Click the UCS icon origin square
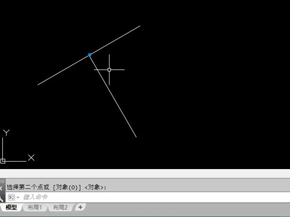Viewport: 290px width, 217px height. pos(3,161)
